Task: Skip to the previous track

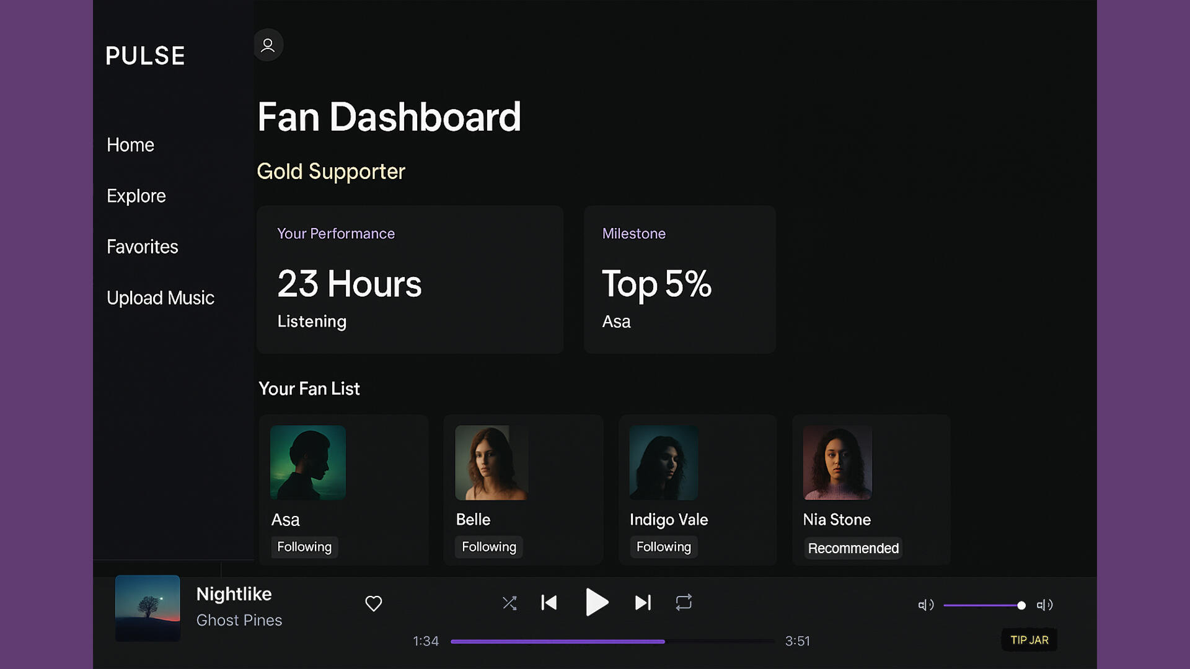Action: tap(549, 603)
